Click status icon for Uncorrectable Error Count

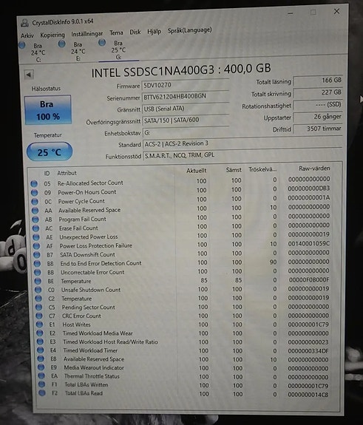click(x=38, y=273)
